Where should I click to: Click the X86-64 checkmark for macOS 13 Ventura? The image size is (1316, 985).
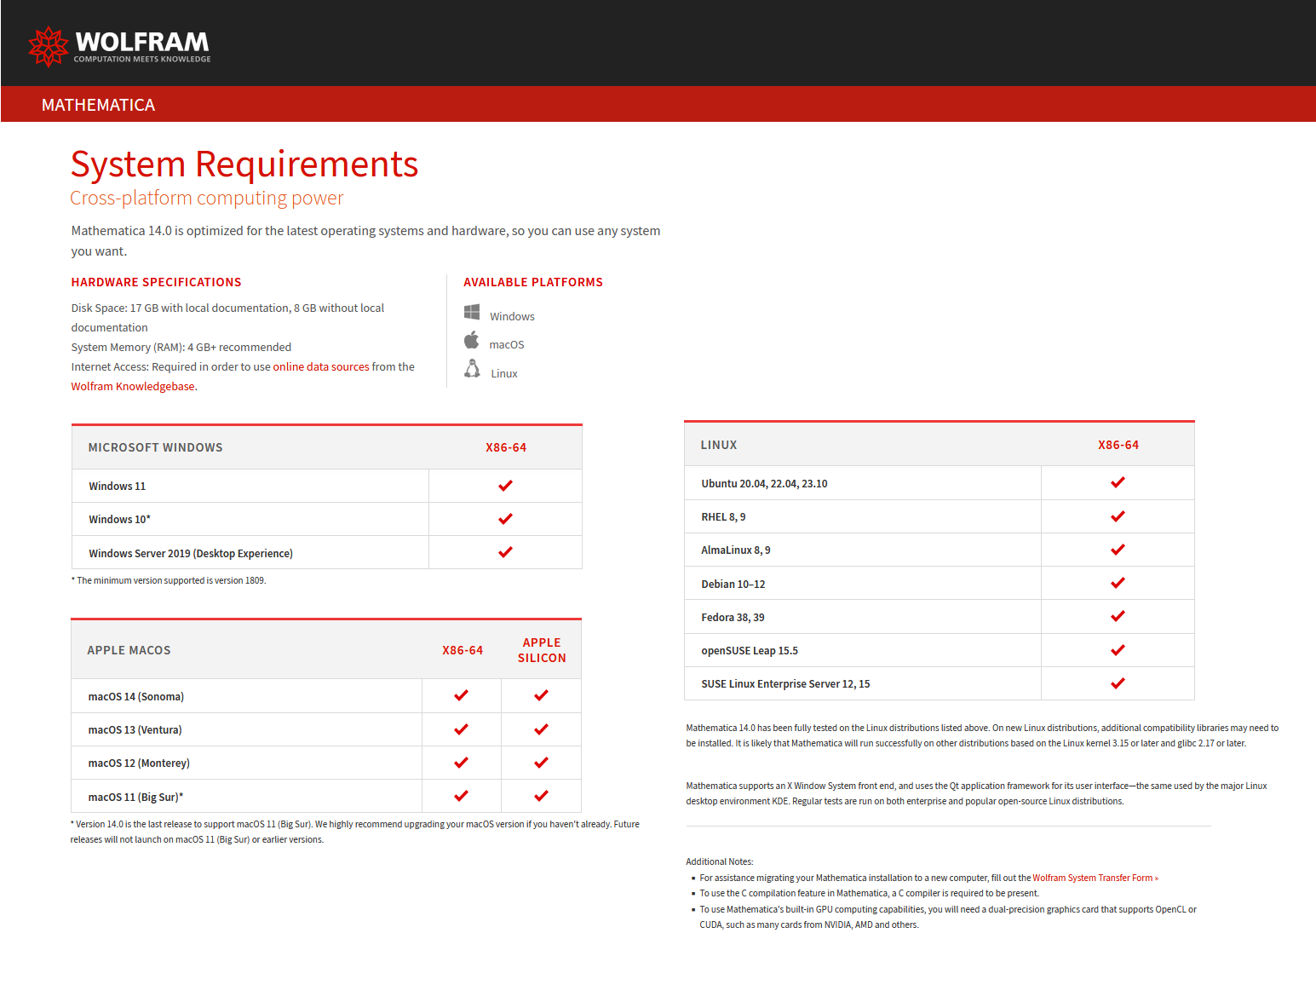click(x=462, y=729)
